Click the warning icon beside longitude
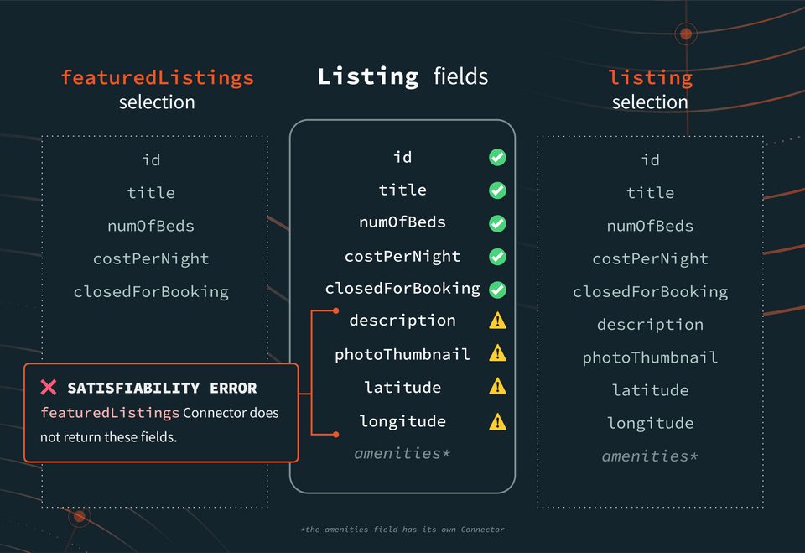The height and width of the screenshot is (553, 805). [497, 422]
